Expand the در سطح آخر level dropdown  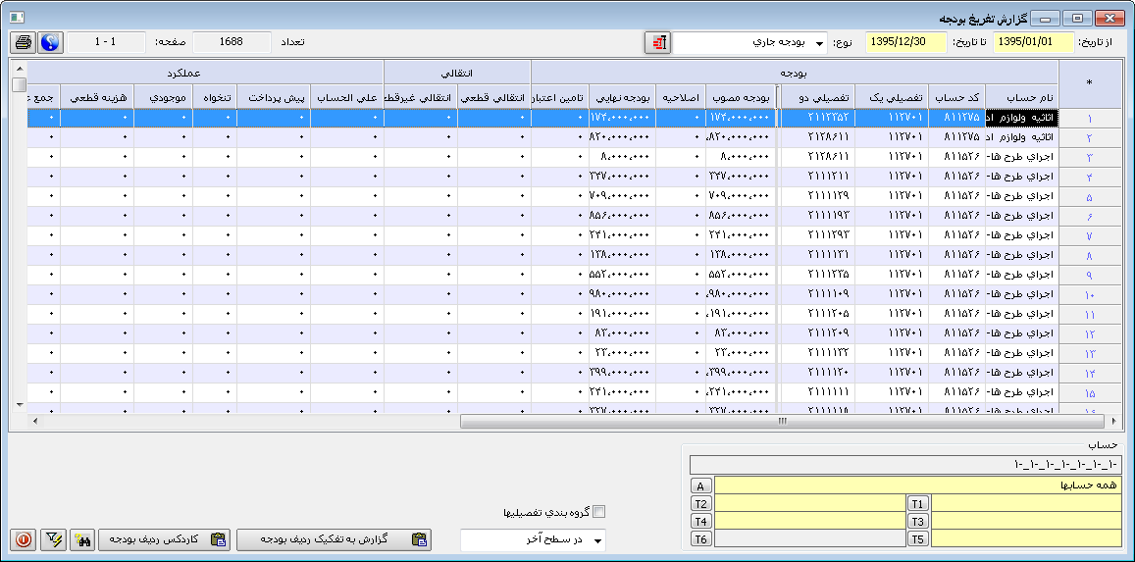598,540
